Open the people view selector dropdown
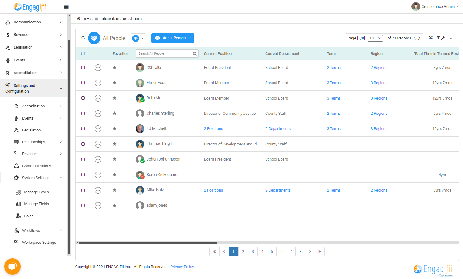 pos(138,38)
